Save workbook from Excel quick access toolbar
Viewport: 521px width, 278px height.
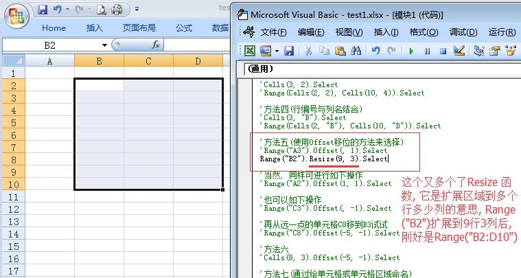(43, 10)
